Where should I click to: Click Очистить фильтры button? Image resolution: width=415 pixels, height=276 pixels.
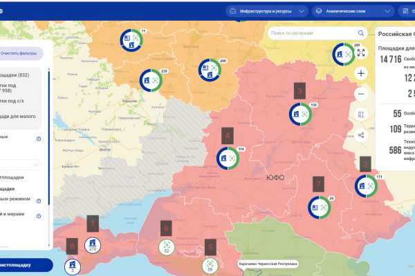click(21, 54)
